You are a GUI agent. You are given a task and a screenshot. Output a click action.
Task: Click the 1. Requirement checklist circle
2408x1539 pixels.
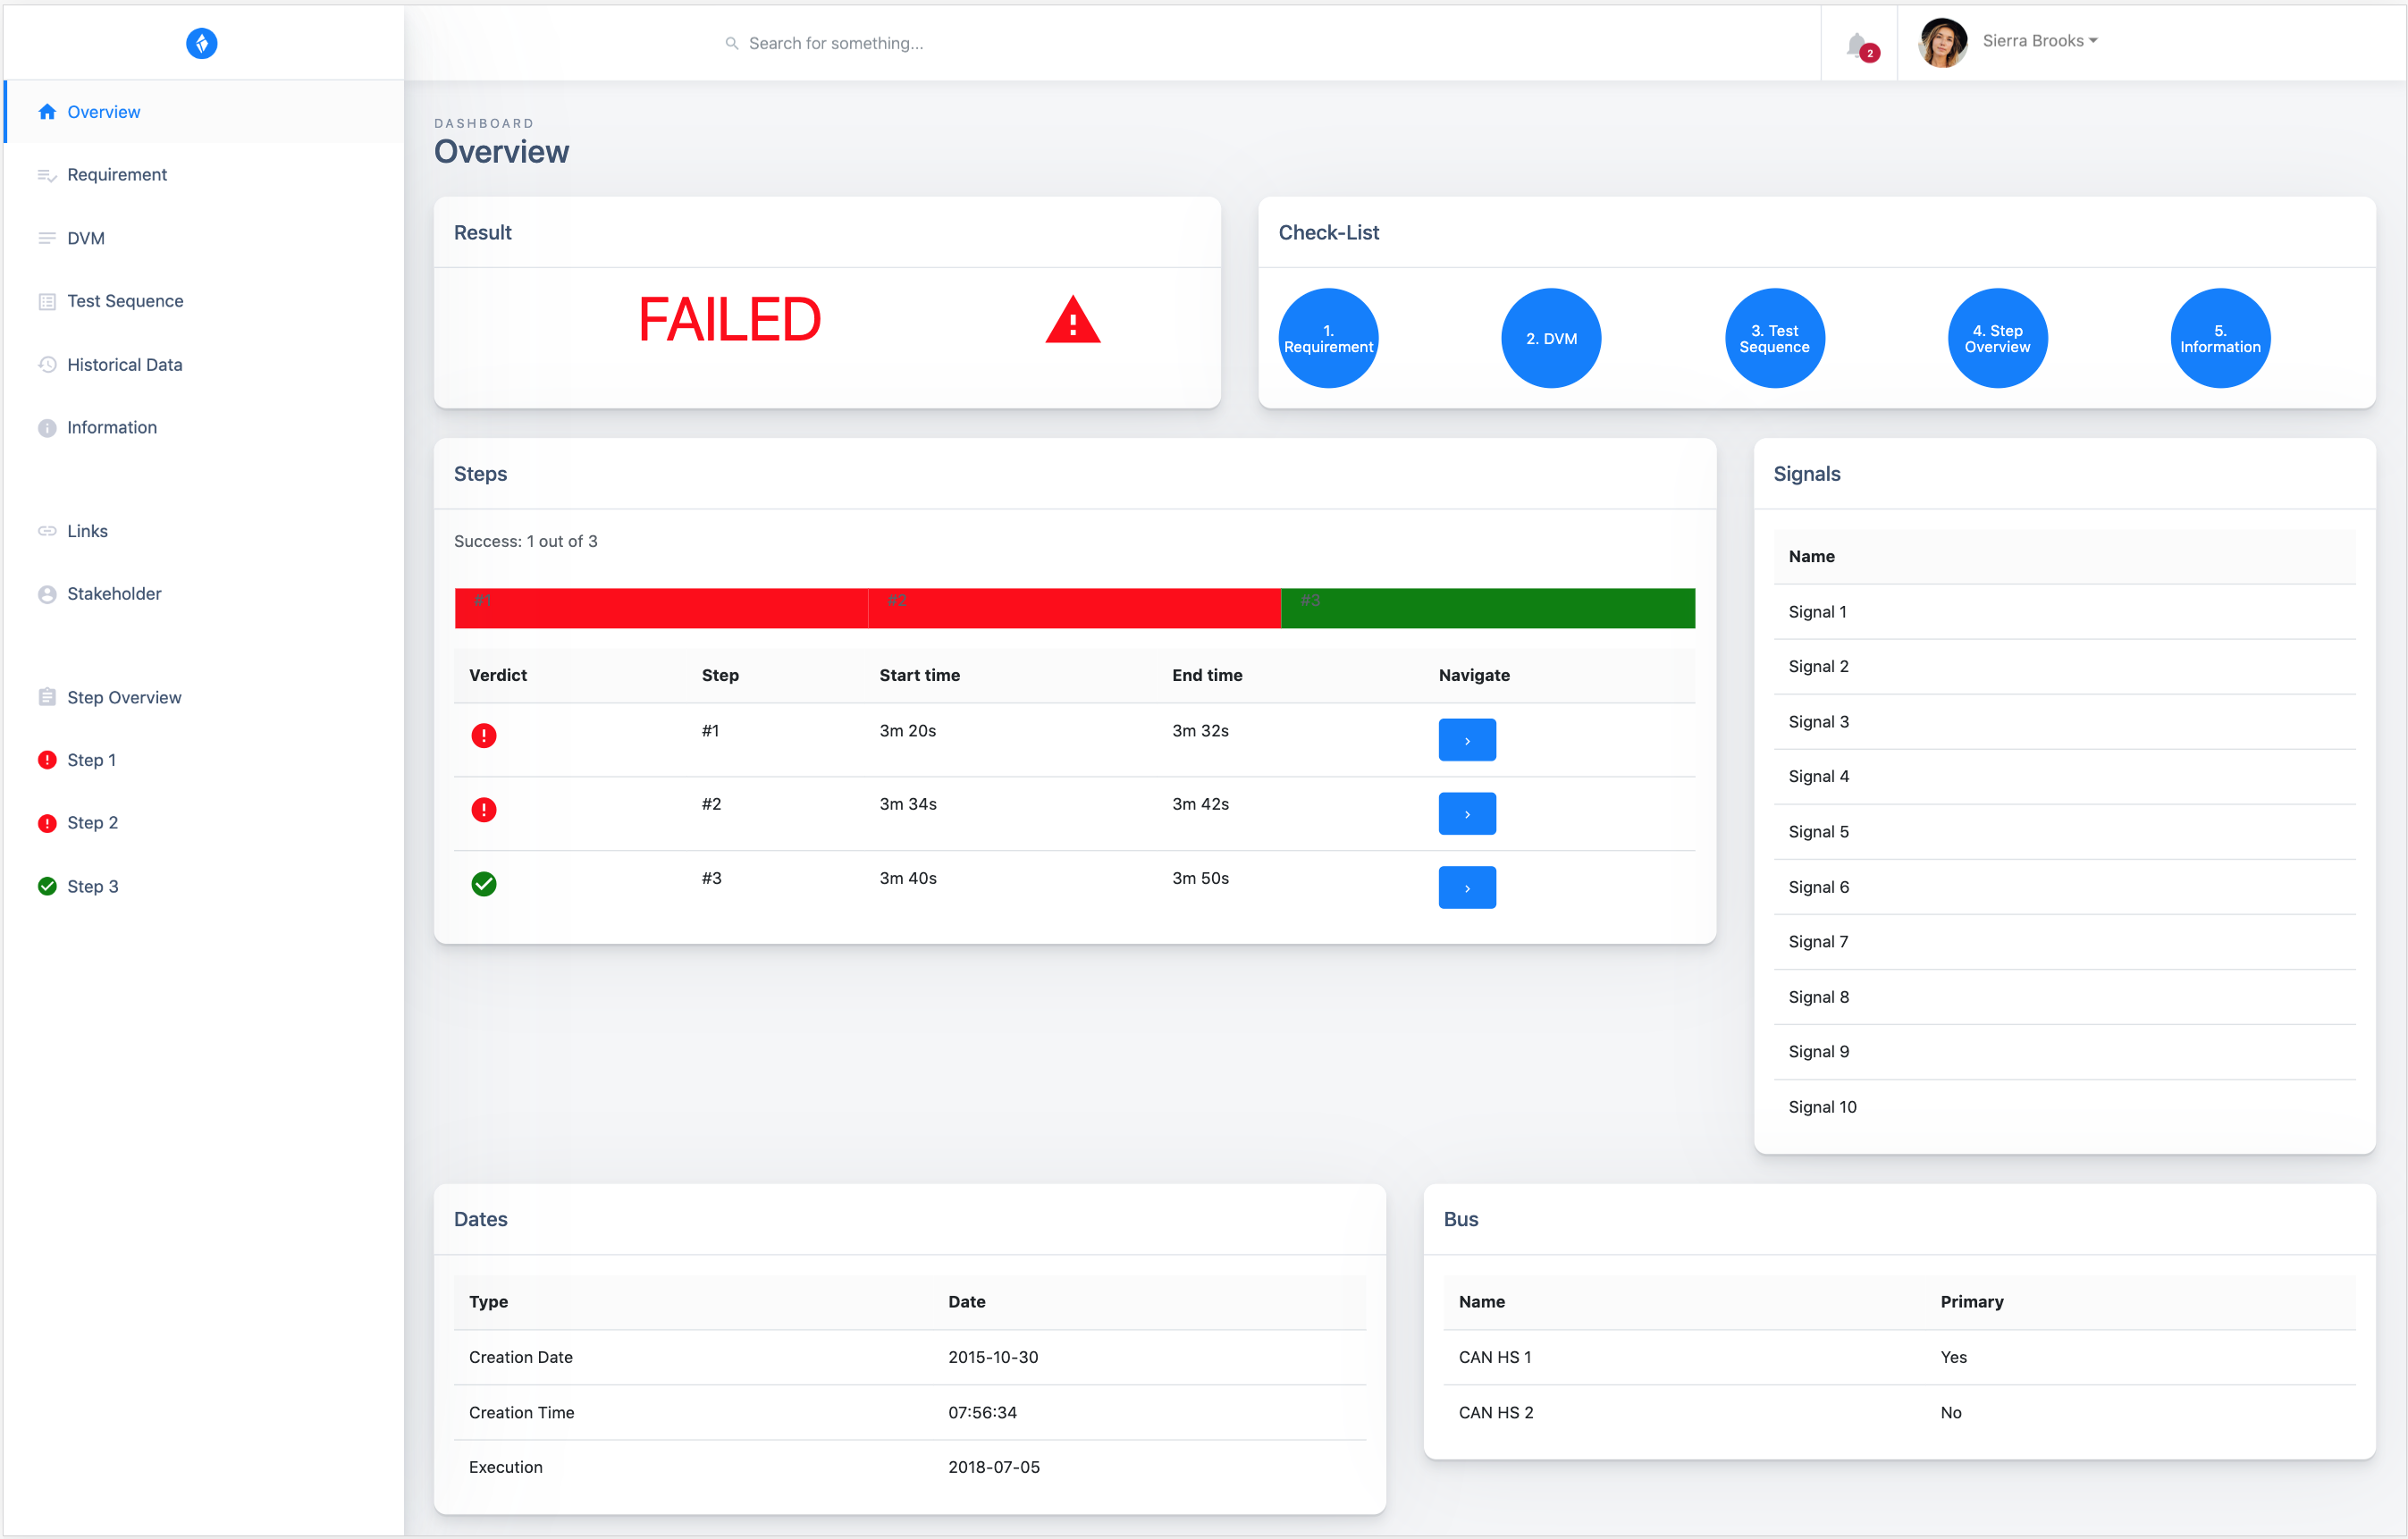1328,338
